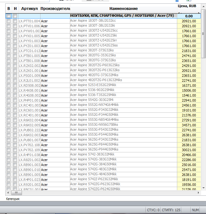206x214 pixels.
Task: Click the vertical scrollbar thumb
Action: 203,33
